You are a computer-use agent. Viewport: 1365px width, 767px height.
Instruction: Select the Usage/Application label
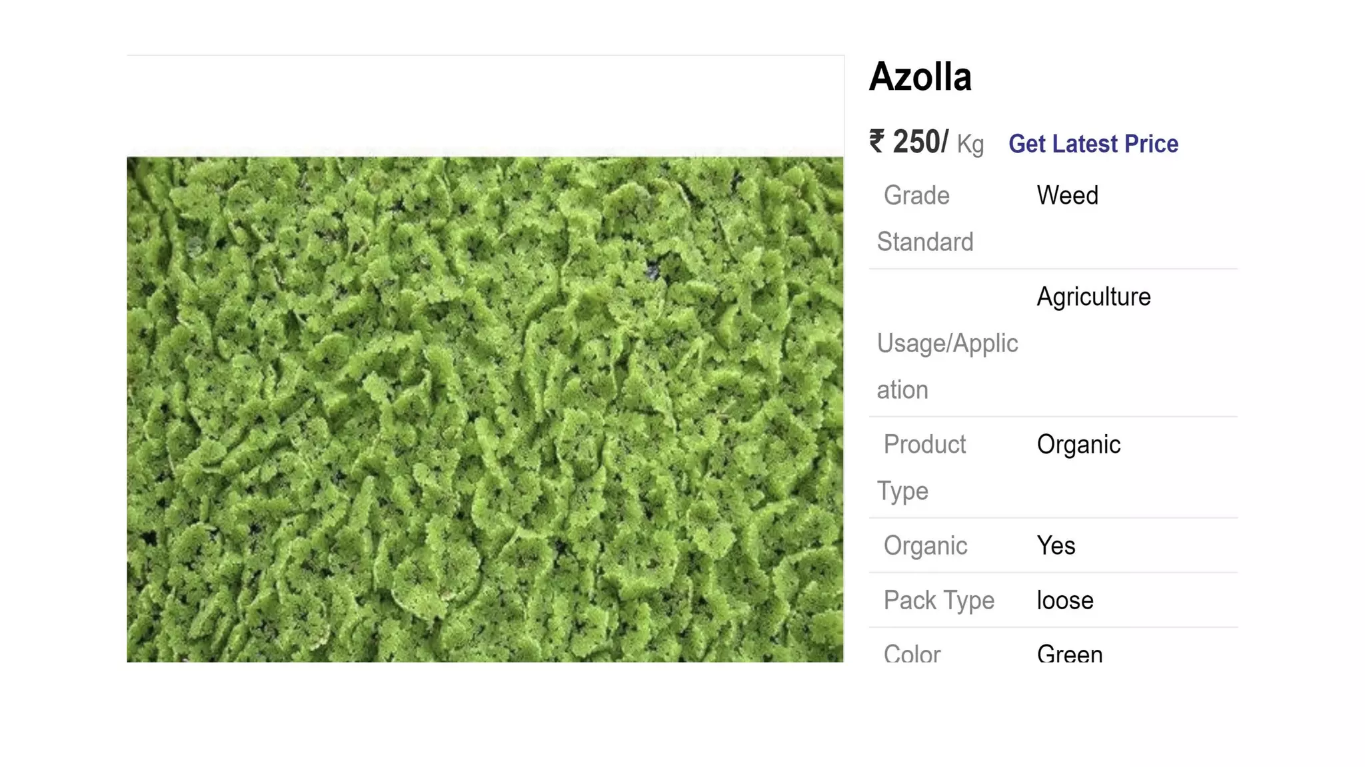[x=946, y=366]
